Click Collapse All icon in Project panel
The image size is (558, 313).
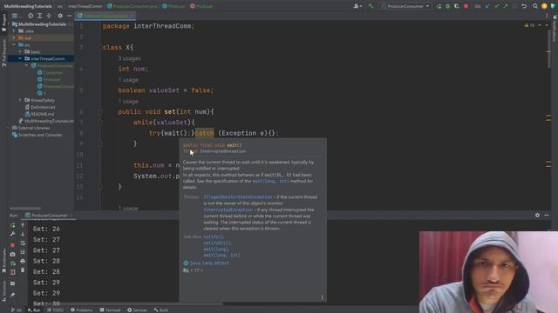49,16
